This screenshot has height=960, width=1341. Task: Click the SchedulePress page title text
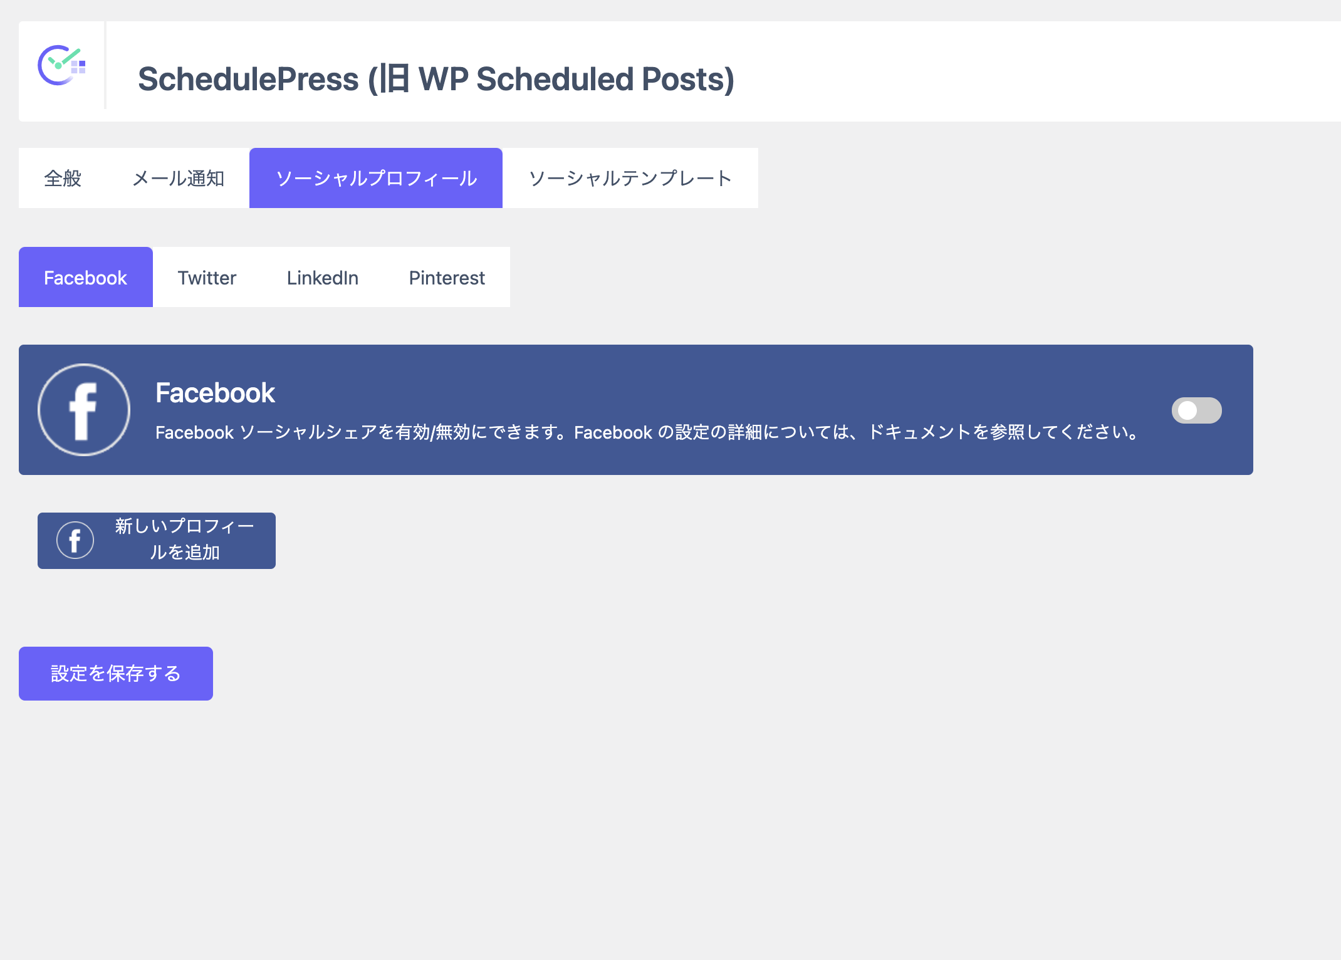(436, 79)
